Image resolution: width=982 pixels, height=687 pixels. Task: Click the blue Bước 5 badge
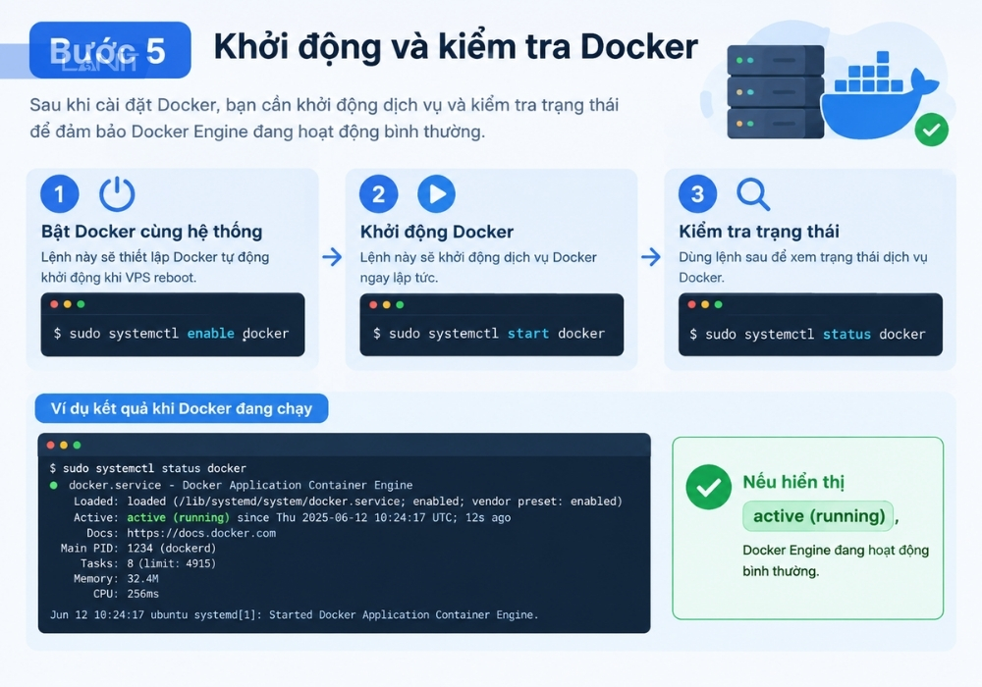pos(110,50)
